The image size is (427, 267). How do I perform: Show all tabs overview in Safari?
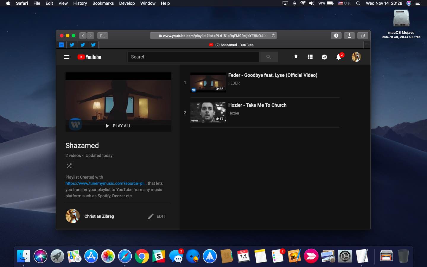pos(363,36)
